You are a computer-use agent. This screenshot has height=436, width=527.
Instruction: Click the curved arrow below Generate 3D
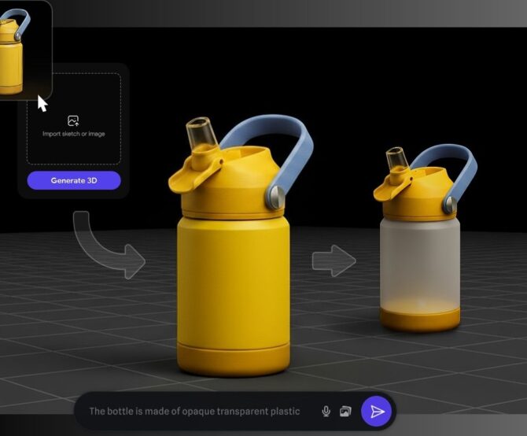pos(109,244)
